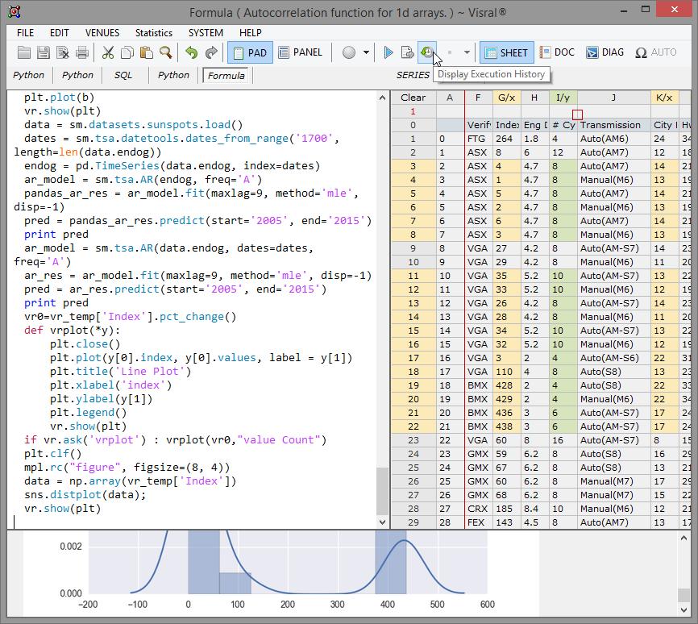Click the Save file icon
This screenshot has width=698, height=624.
pyautogui.click(x=43, y=53)
